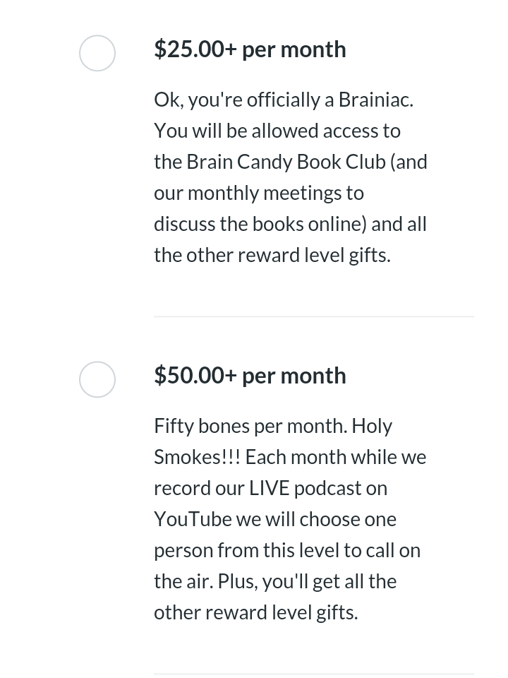The width and height of the screenshot is (508, 678).
Task: Click "record our LIVE podcast on" line
Action: tap(271, 489)
